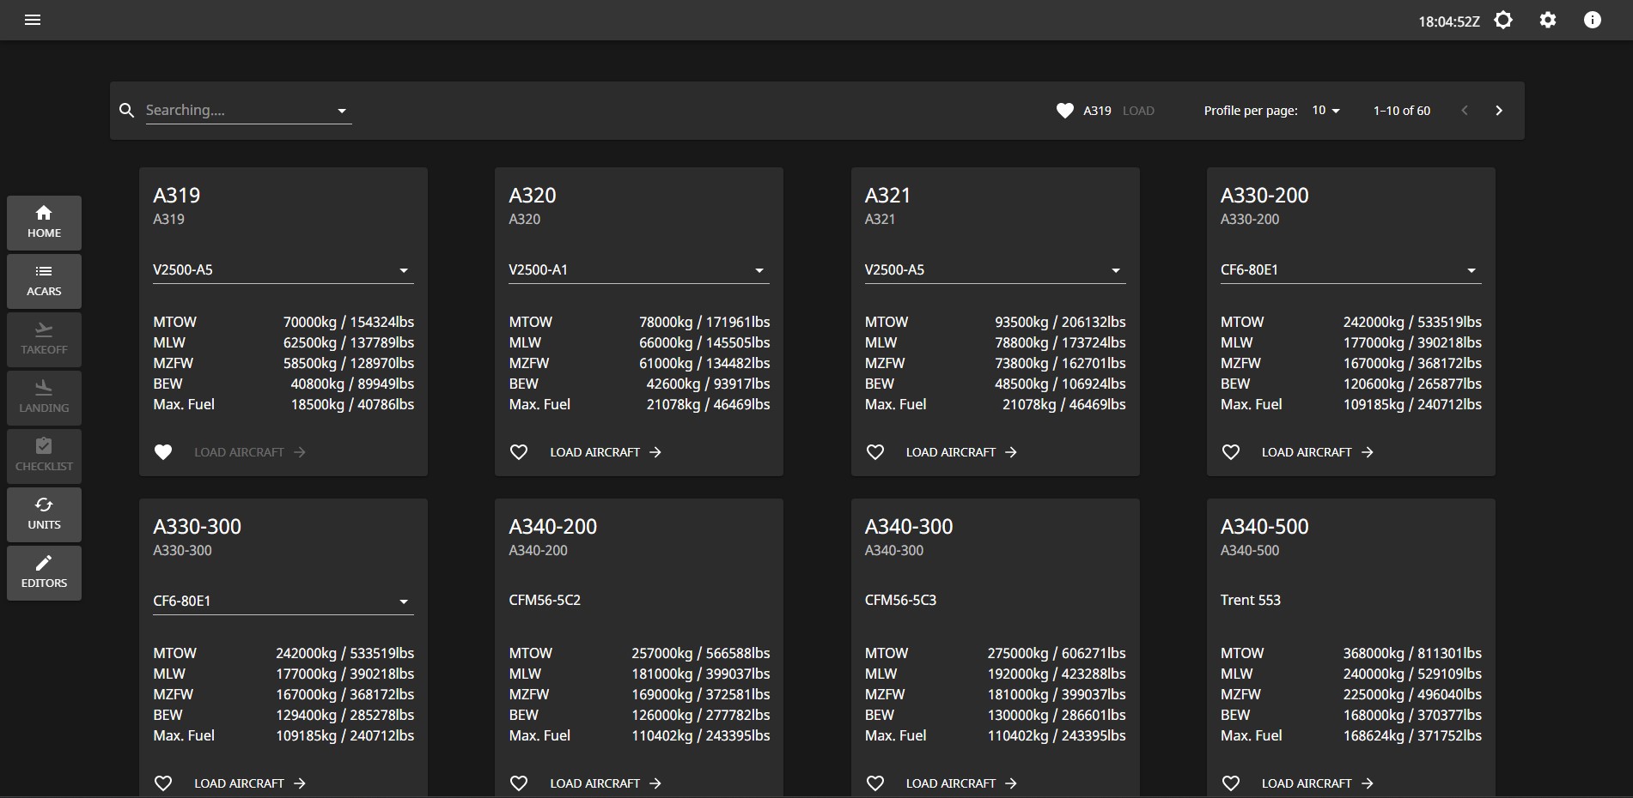
Task: Expand the A320 engine dropdown V2500-A1
Action: 638,270
